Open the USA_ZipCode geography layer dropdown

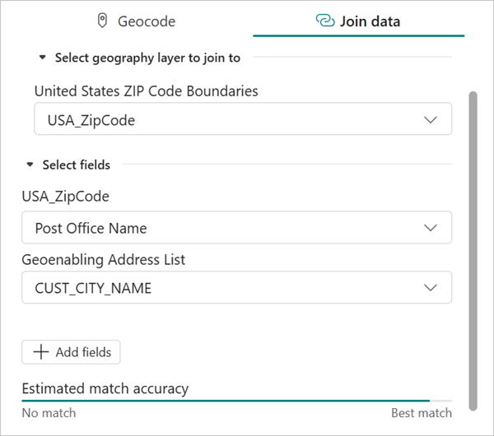243,119
